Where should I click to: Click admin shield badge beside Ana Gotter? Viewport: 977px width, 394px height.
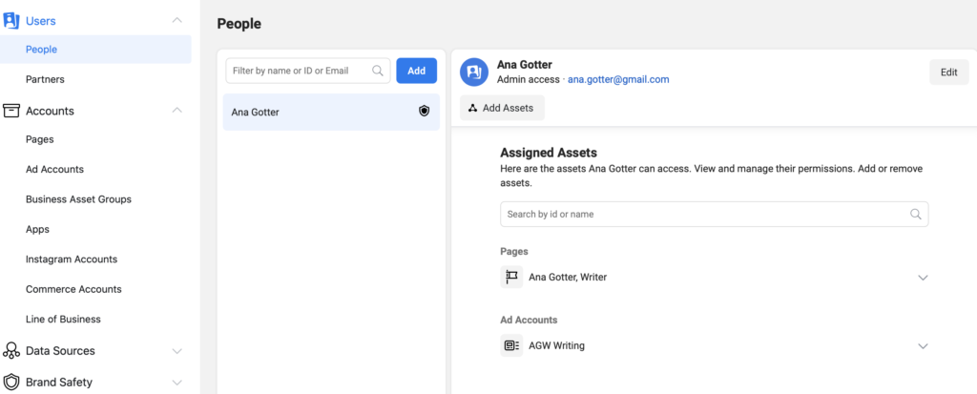pos(425,112)
